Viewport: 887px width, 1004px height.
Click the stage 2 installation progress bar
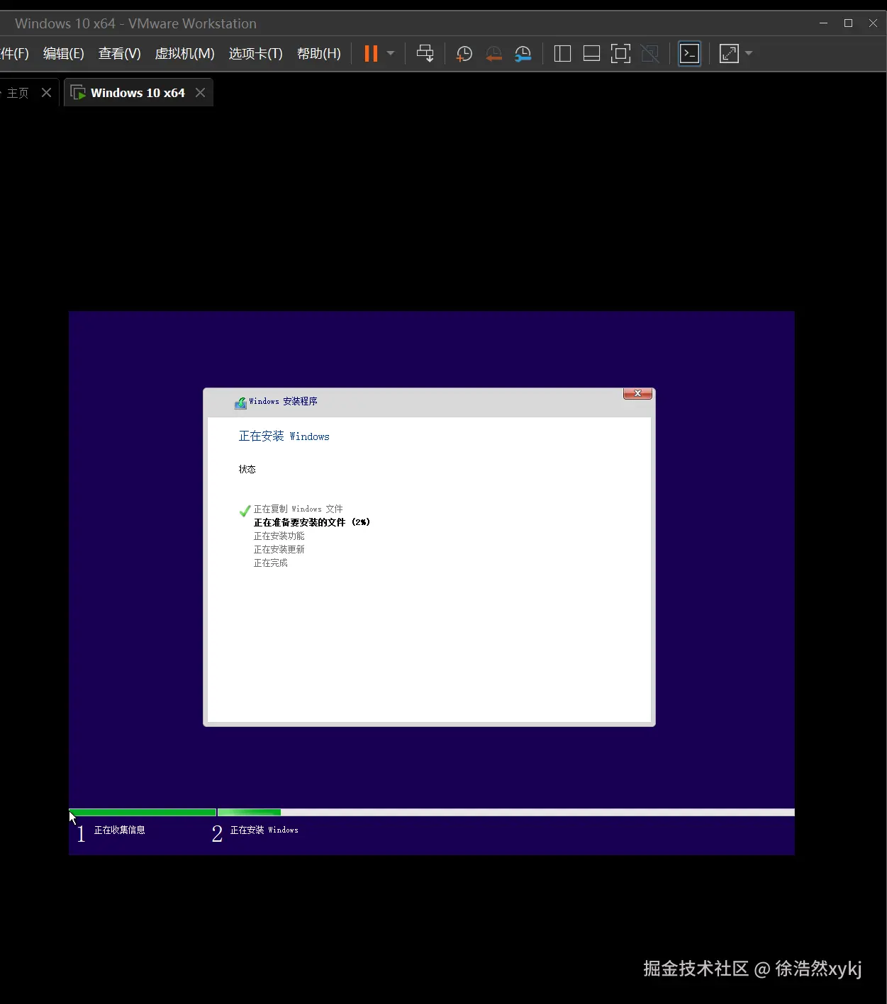506,813
